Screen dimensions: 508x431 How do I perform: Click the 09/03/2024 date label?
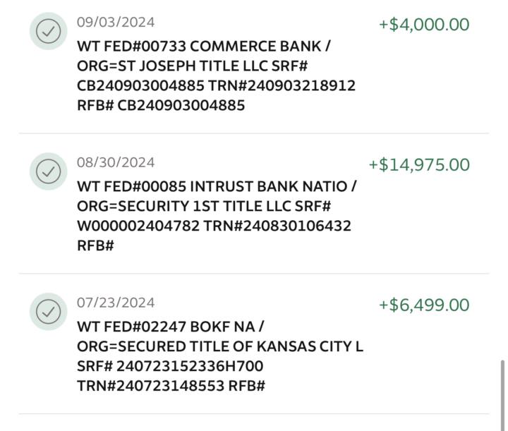[x=116, y=23]
